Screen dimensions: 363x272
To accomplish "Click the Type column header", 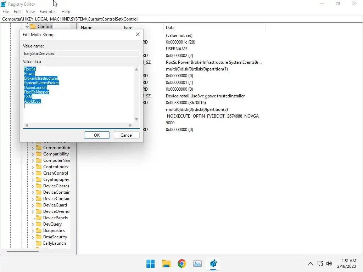I will coord(142,28).
